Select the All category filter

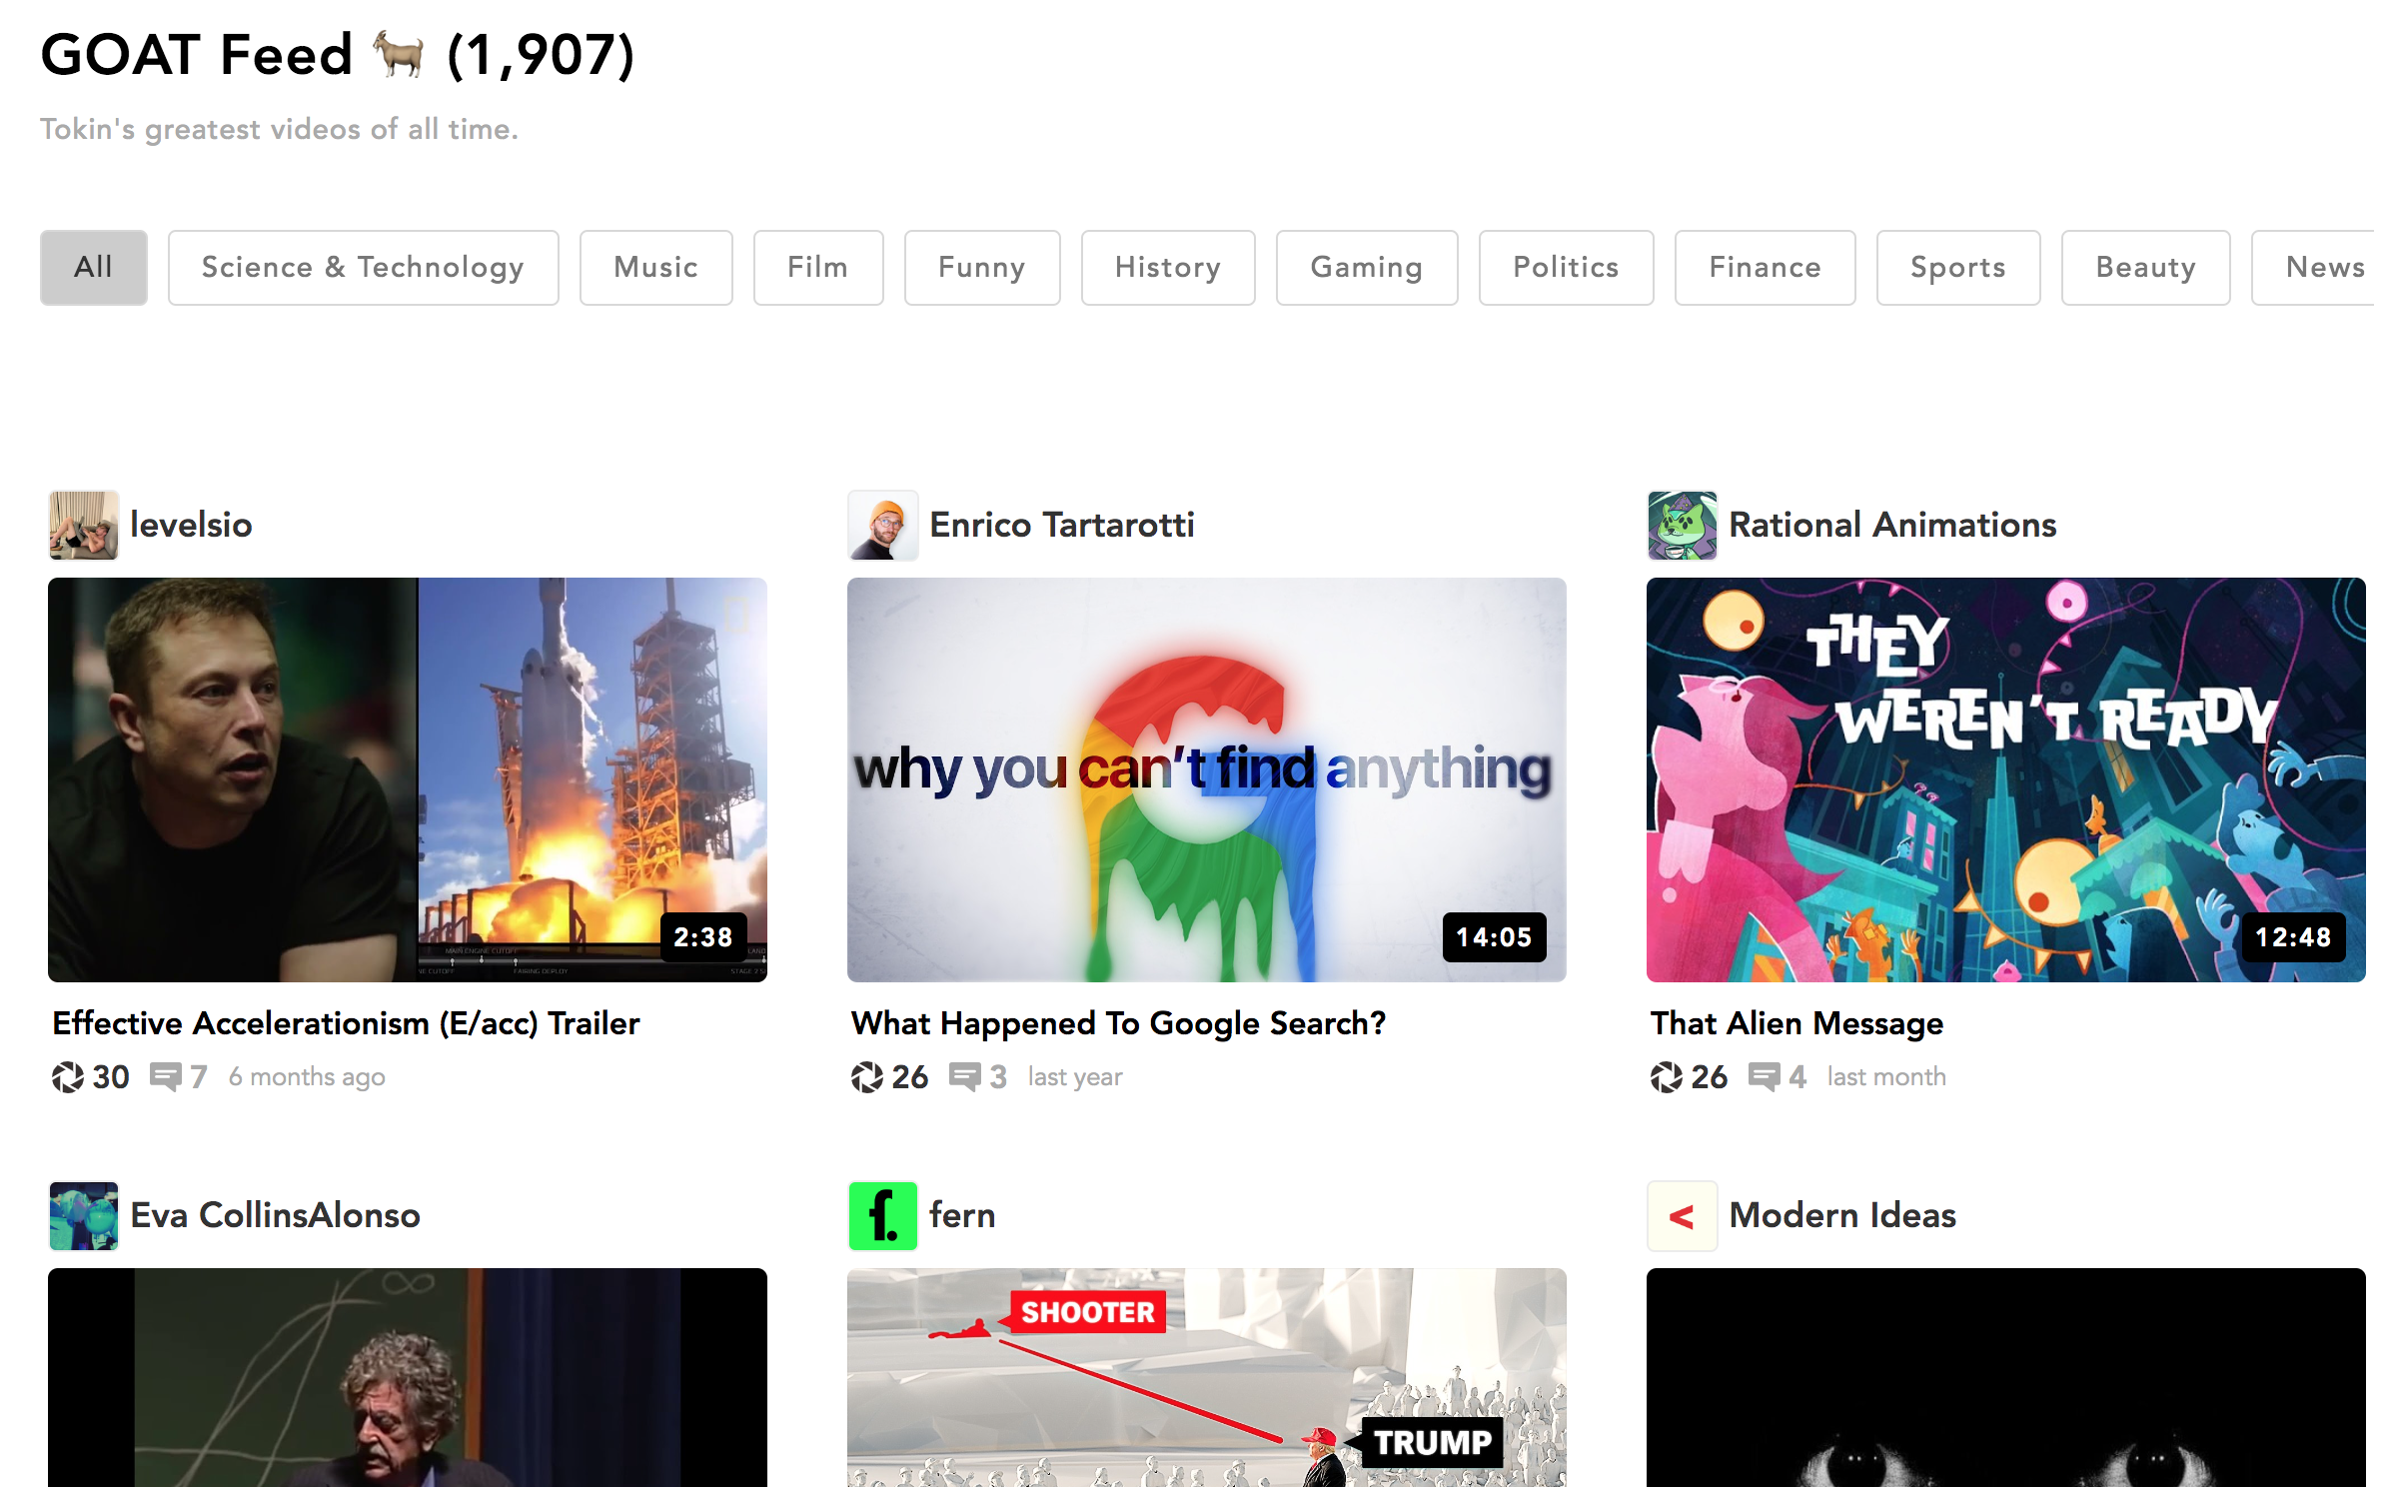[x=94, y=268]
